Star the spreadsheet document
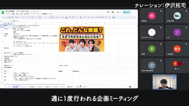 (32, 11)
